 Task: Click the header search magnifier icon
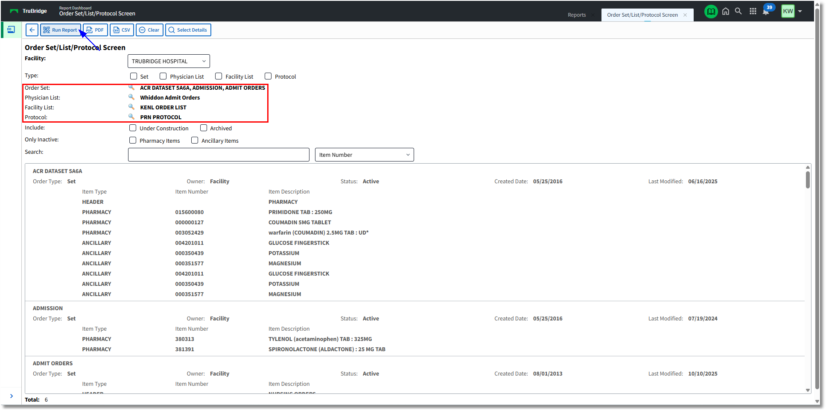coord(738,12)
